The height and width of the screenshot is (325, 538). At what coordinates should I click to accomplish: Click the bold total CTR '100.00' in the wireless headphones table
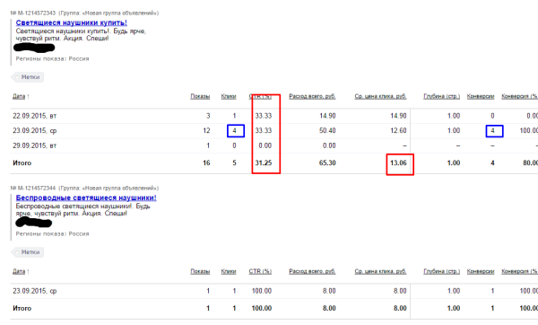[x=262, y=308]
